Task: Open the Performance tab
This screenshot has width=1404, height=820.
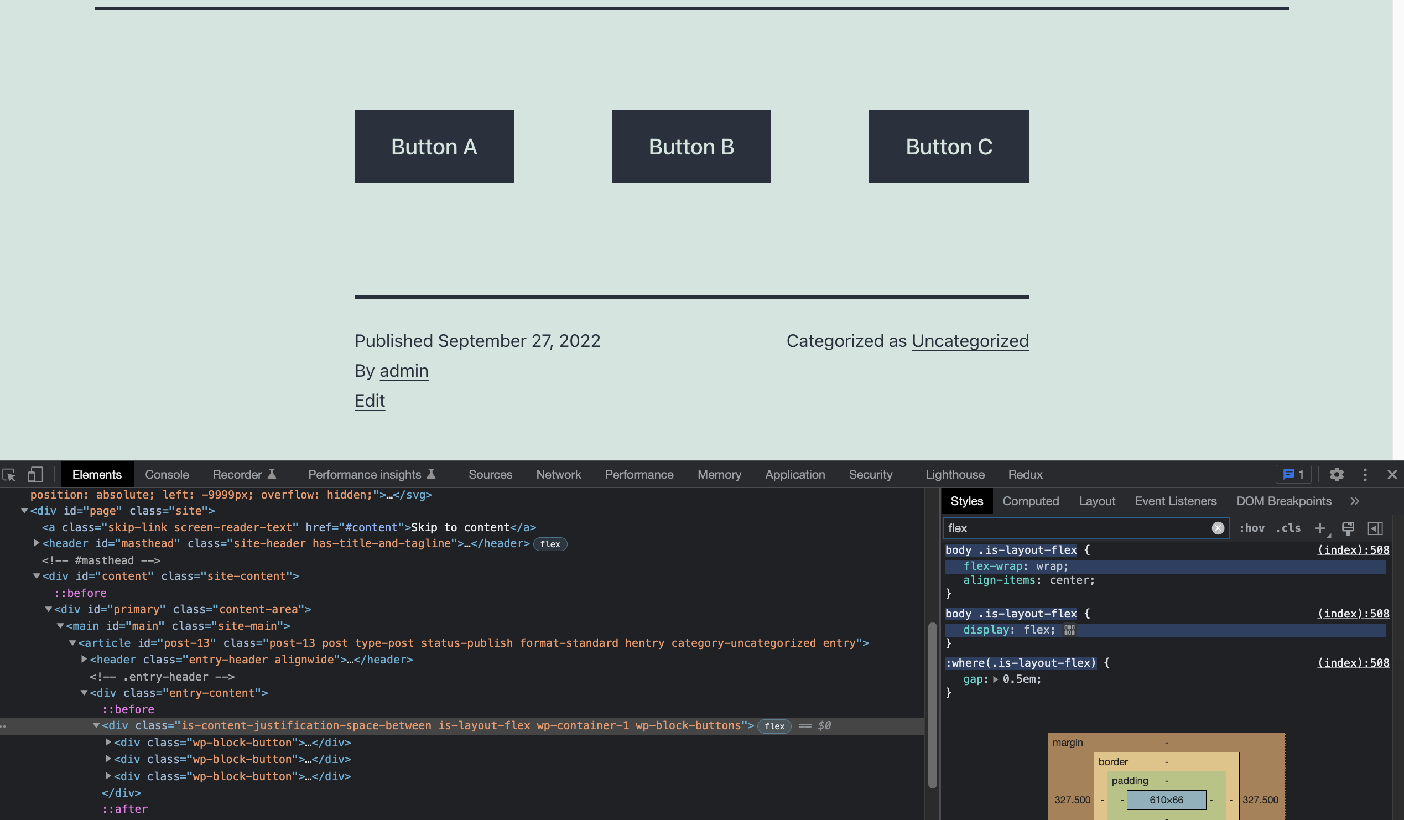Action: [639, 475]
